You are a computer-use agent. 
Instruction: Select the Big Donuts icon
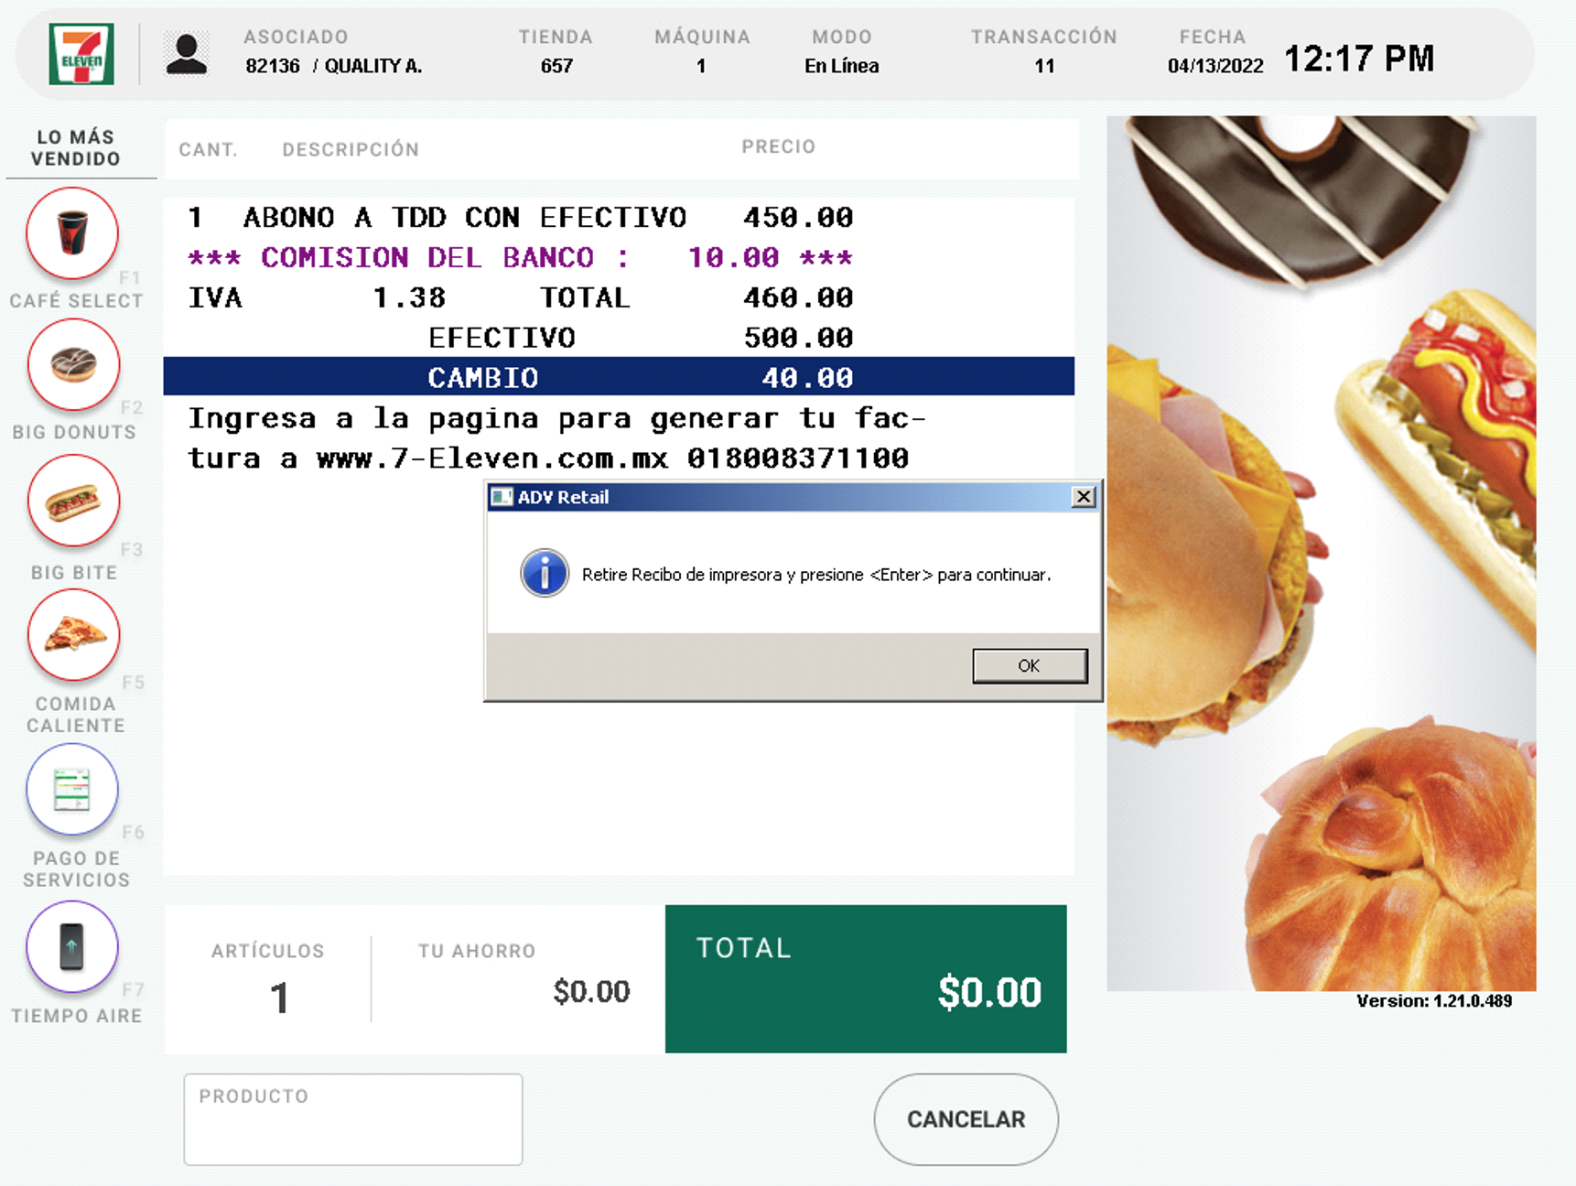73,365
